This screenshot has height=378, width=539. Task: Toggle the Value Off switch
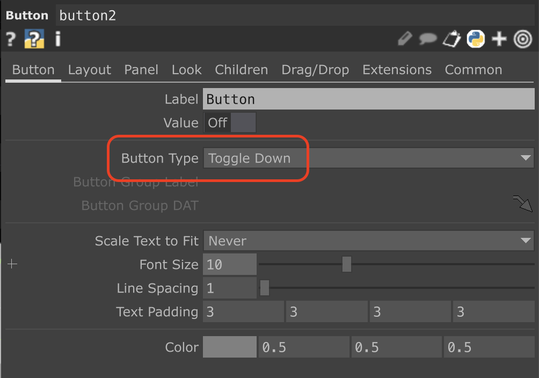pyautogui.click(x=230, y=122)
